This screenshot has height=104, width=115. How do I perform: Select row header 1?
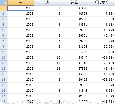4,8
